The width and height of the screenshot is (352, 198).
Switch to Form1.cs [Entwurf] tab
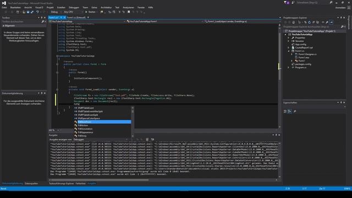(x=76, y=17)
